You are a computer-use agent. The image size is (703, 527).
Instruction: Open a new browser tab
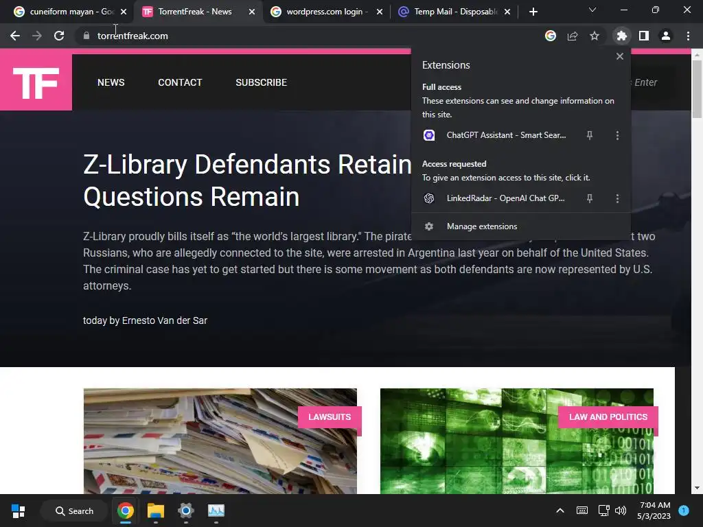[533, 12]
